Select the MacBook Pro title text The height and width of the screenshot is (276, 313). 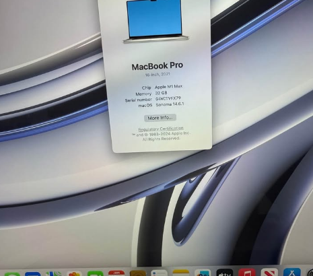point(158,66)
